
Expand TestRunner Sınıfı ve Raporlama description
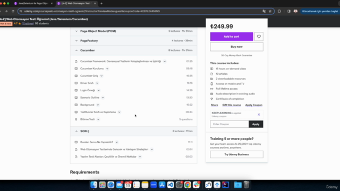(x=119, y=112)
